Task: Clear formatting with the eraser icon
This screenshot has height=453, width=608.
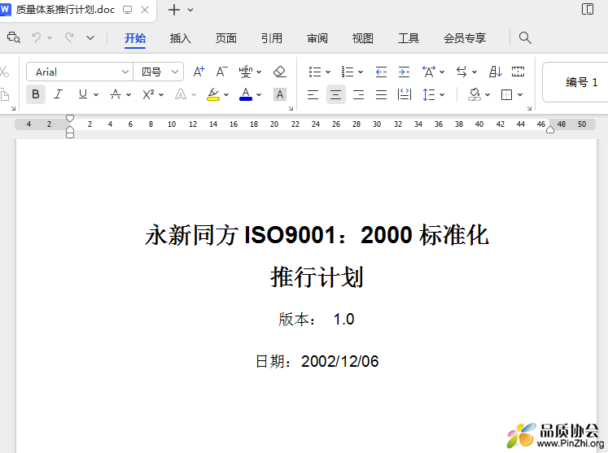Action: click(x=279, y=72)
